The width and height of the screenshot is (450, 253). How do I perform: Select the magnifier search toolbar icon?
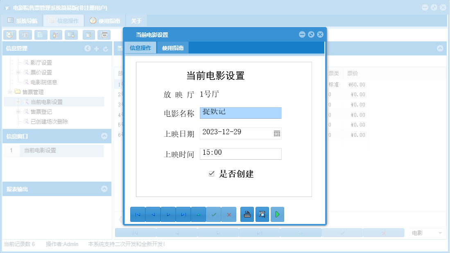tap(9, 35)
